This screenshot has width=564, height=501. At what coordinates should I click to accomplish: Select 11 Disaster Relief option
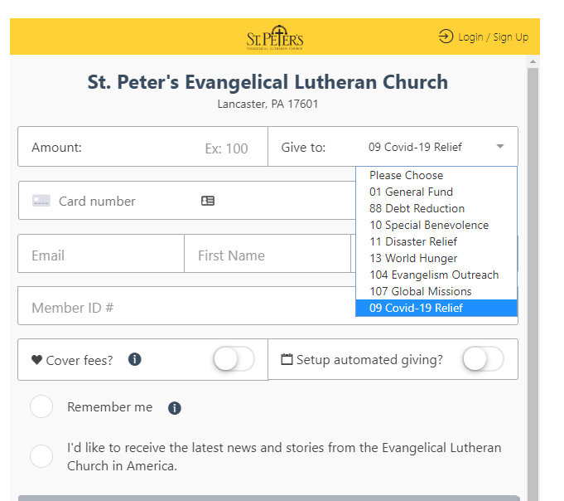436,241
